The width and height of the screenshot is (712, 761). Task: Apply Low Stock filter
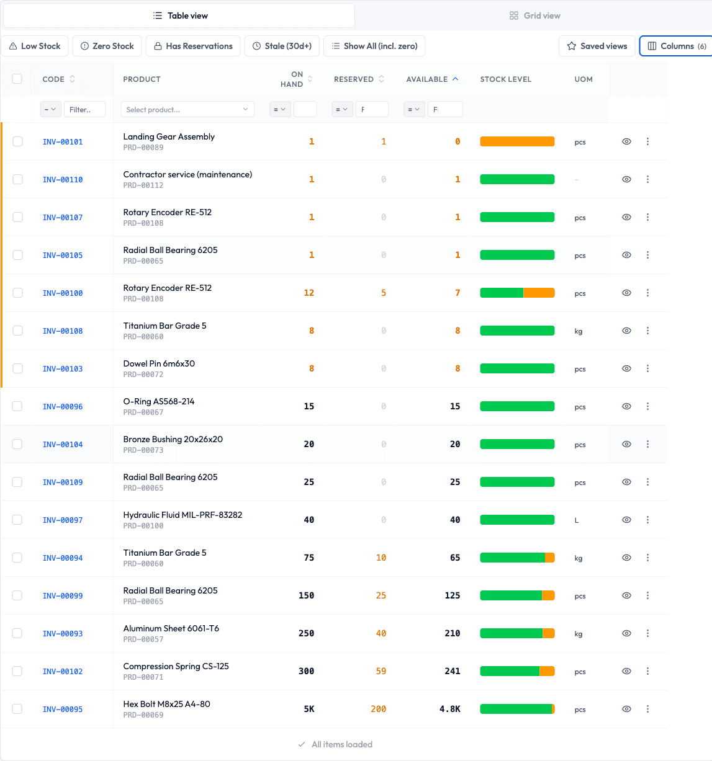(x=35, y=46)
